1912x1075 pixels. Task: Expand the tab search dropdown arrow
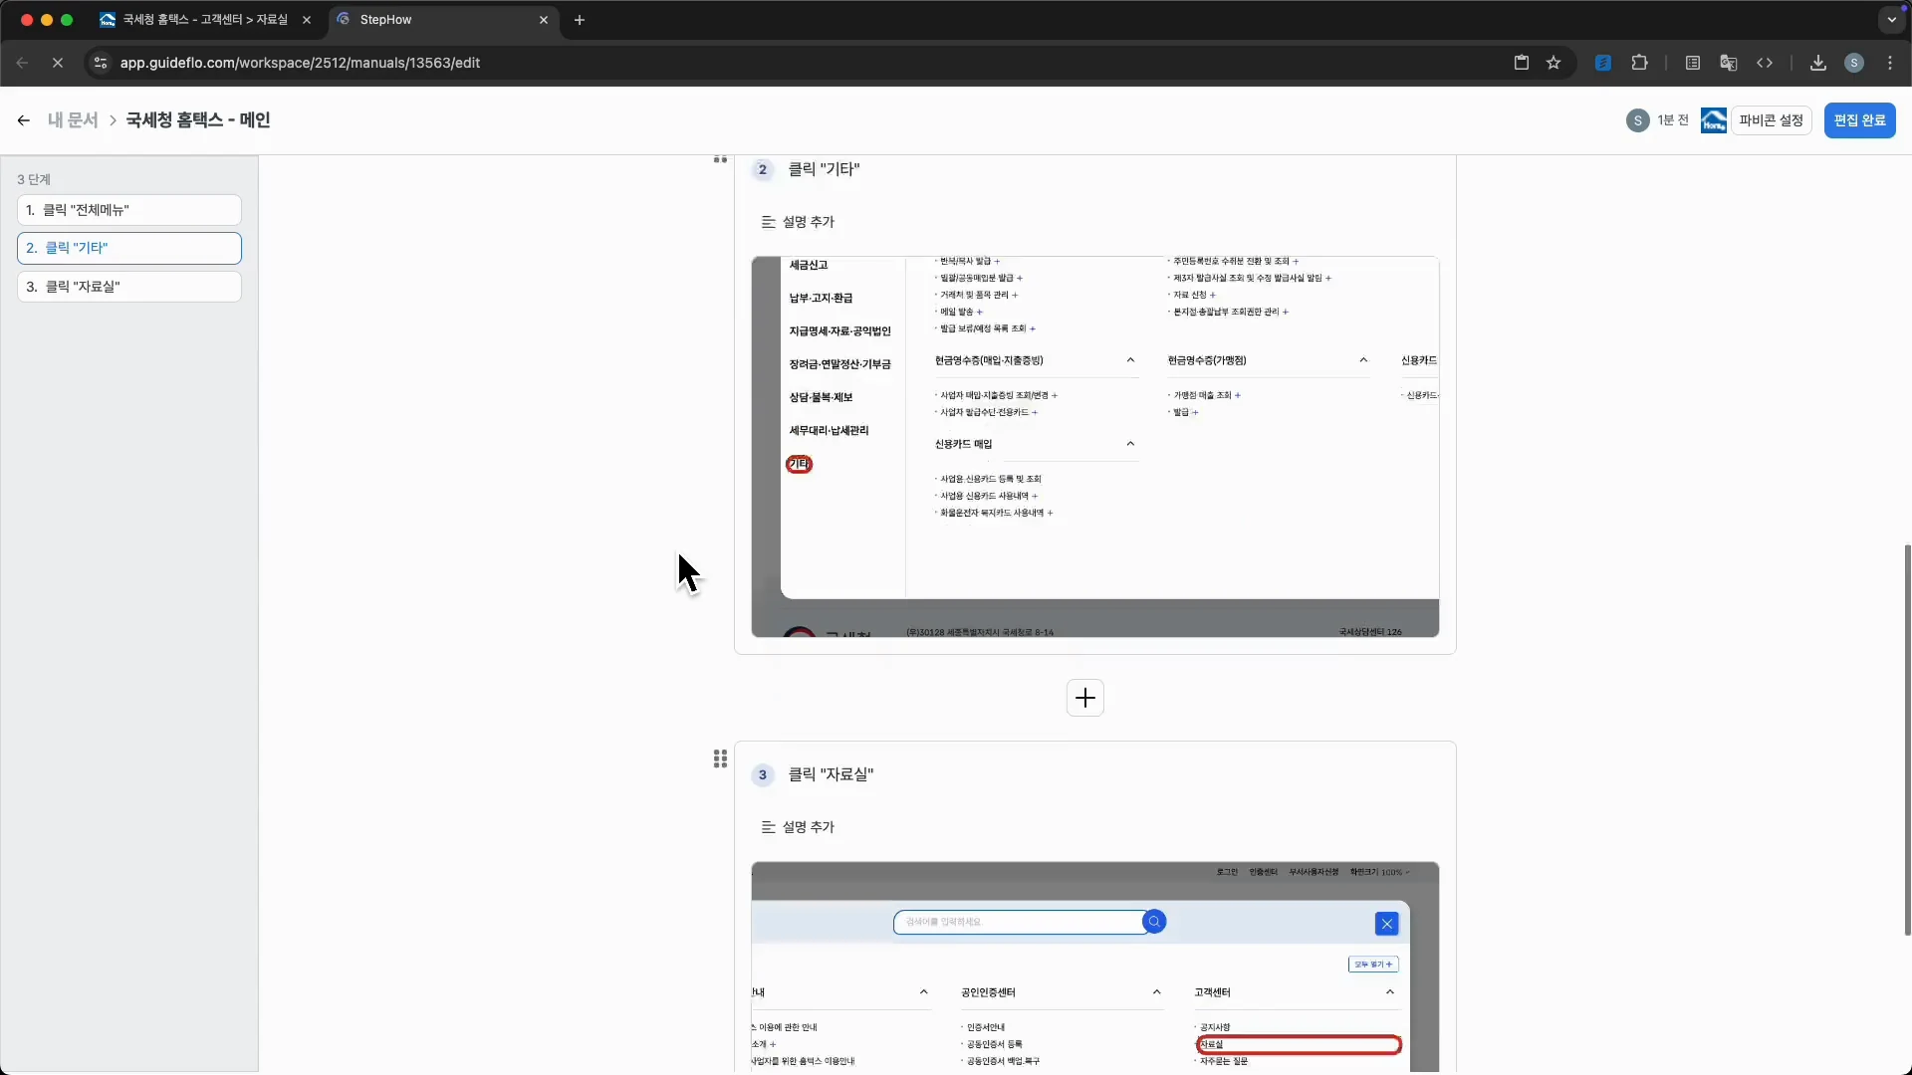pyautogui.click(x=1892, y=20)
